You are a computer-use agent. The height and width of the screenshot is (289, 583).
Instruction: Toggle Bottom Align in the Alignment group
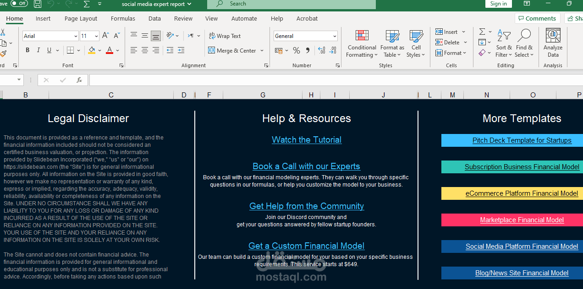point(156,36)
